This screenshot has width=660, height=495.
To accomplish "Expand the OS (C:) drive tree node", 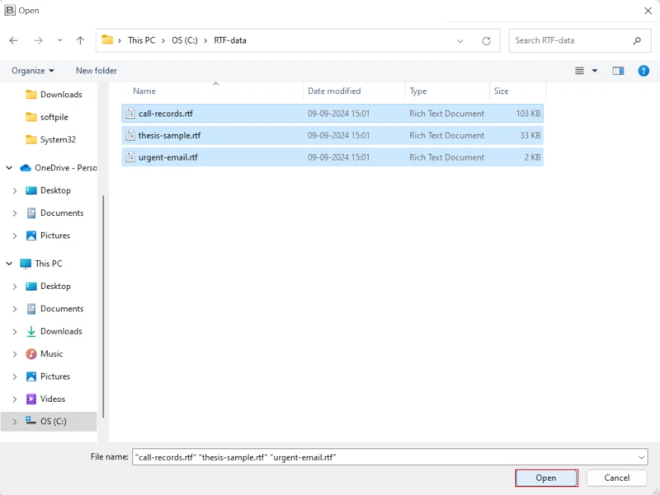I will [14, 422].
